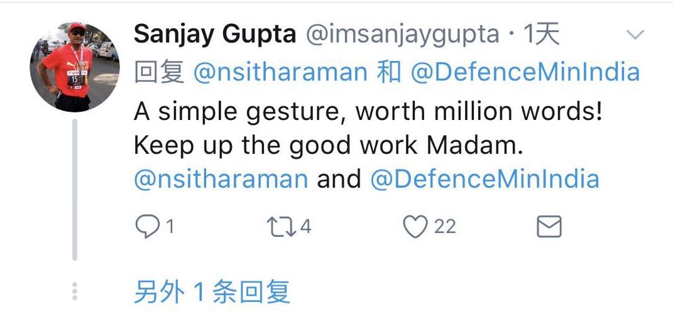Screen dimensions: 673x326
Task: Open the @imsanjaygupta handle
Action: (x=402, y=35)
